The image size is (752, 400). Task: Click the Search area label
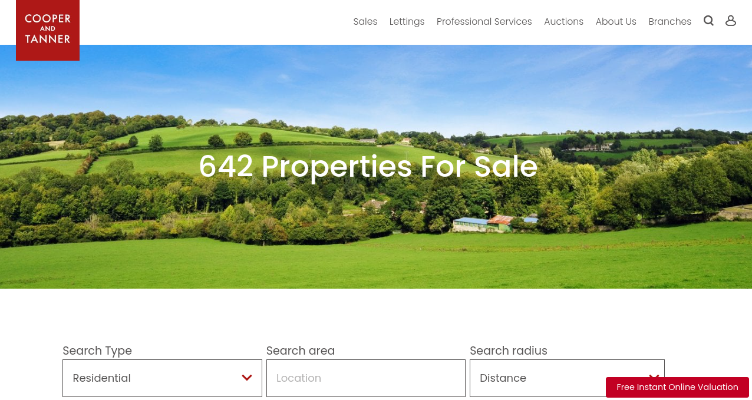point(301,351)
